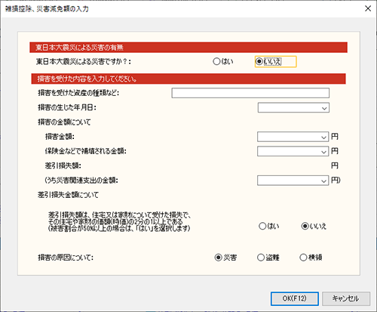Select いいえ for 差引損失額 half-value question

pyautogui.click(x=314, y=226)
